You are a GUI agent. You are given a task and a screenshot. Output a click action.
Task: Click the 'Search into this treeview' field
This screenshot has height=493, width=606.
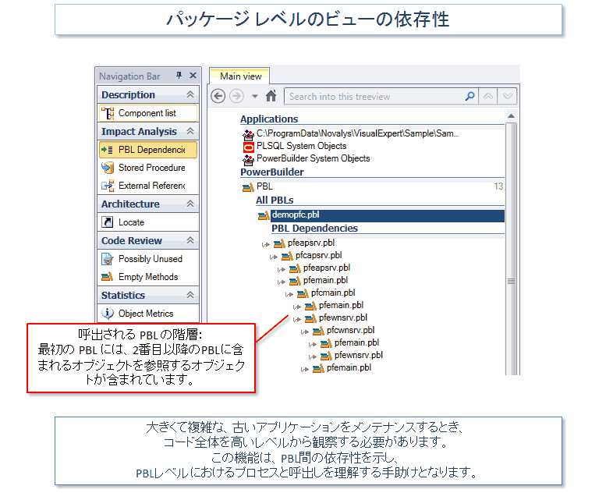pos(374,97)
